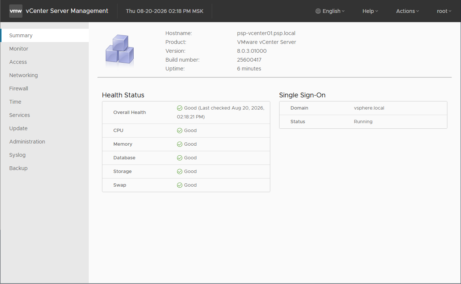Click the Version: field label
The image size is (461, 284).
175,51
